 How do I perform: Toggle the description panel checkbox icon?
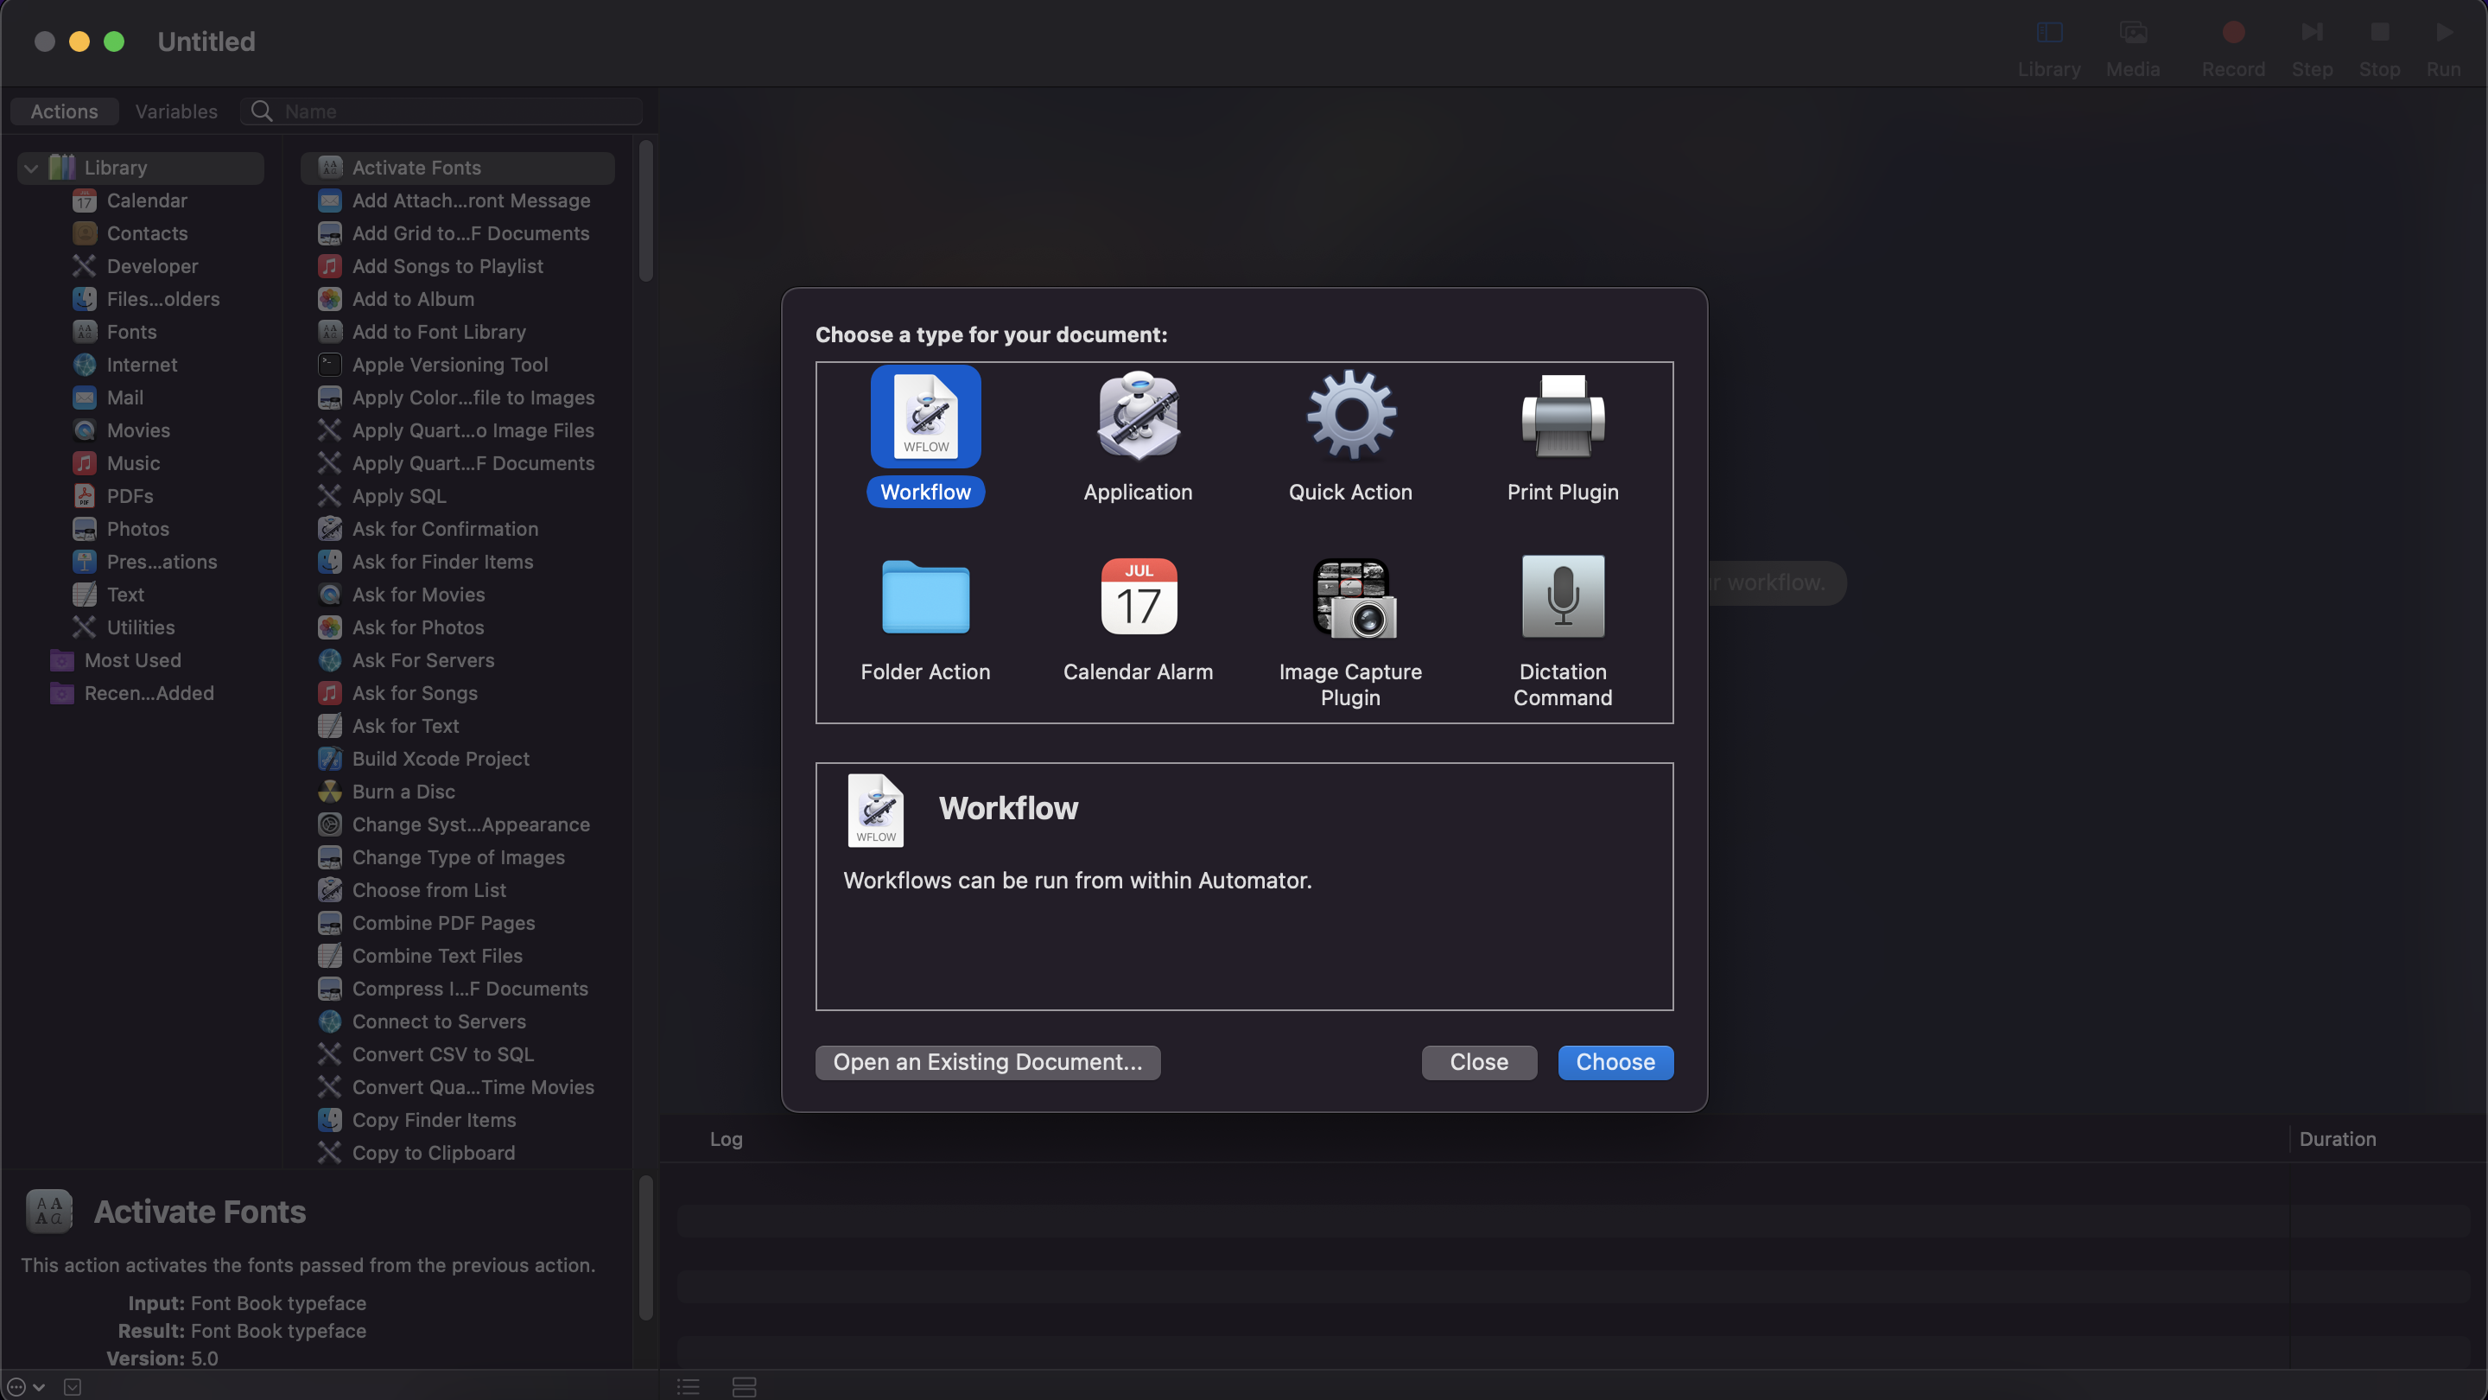click(73, 1386)
